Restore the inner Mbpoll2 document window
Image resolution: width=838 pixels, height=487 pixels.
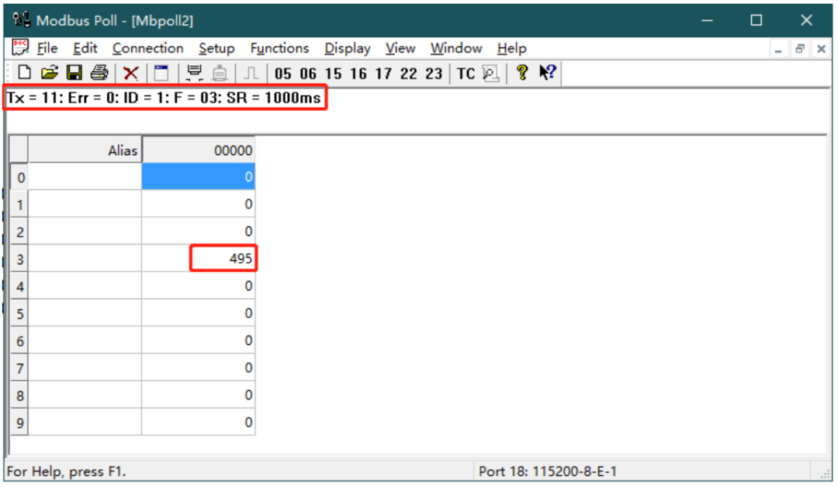pyautogui.click(x=799, y=50)
